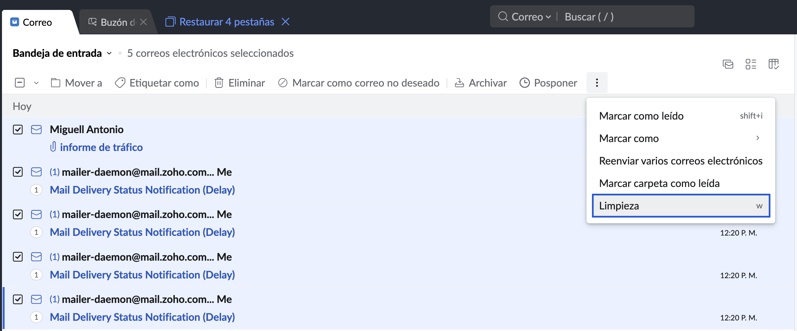Viewport: 797px width, 331px height.
Task: Open the Mover a folder icon
Action: 56,83
